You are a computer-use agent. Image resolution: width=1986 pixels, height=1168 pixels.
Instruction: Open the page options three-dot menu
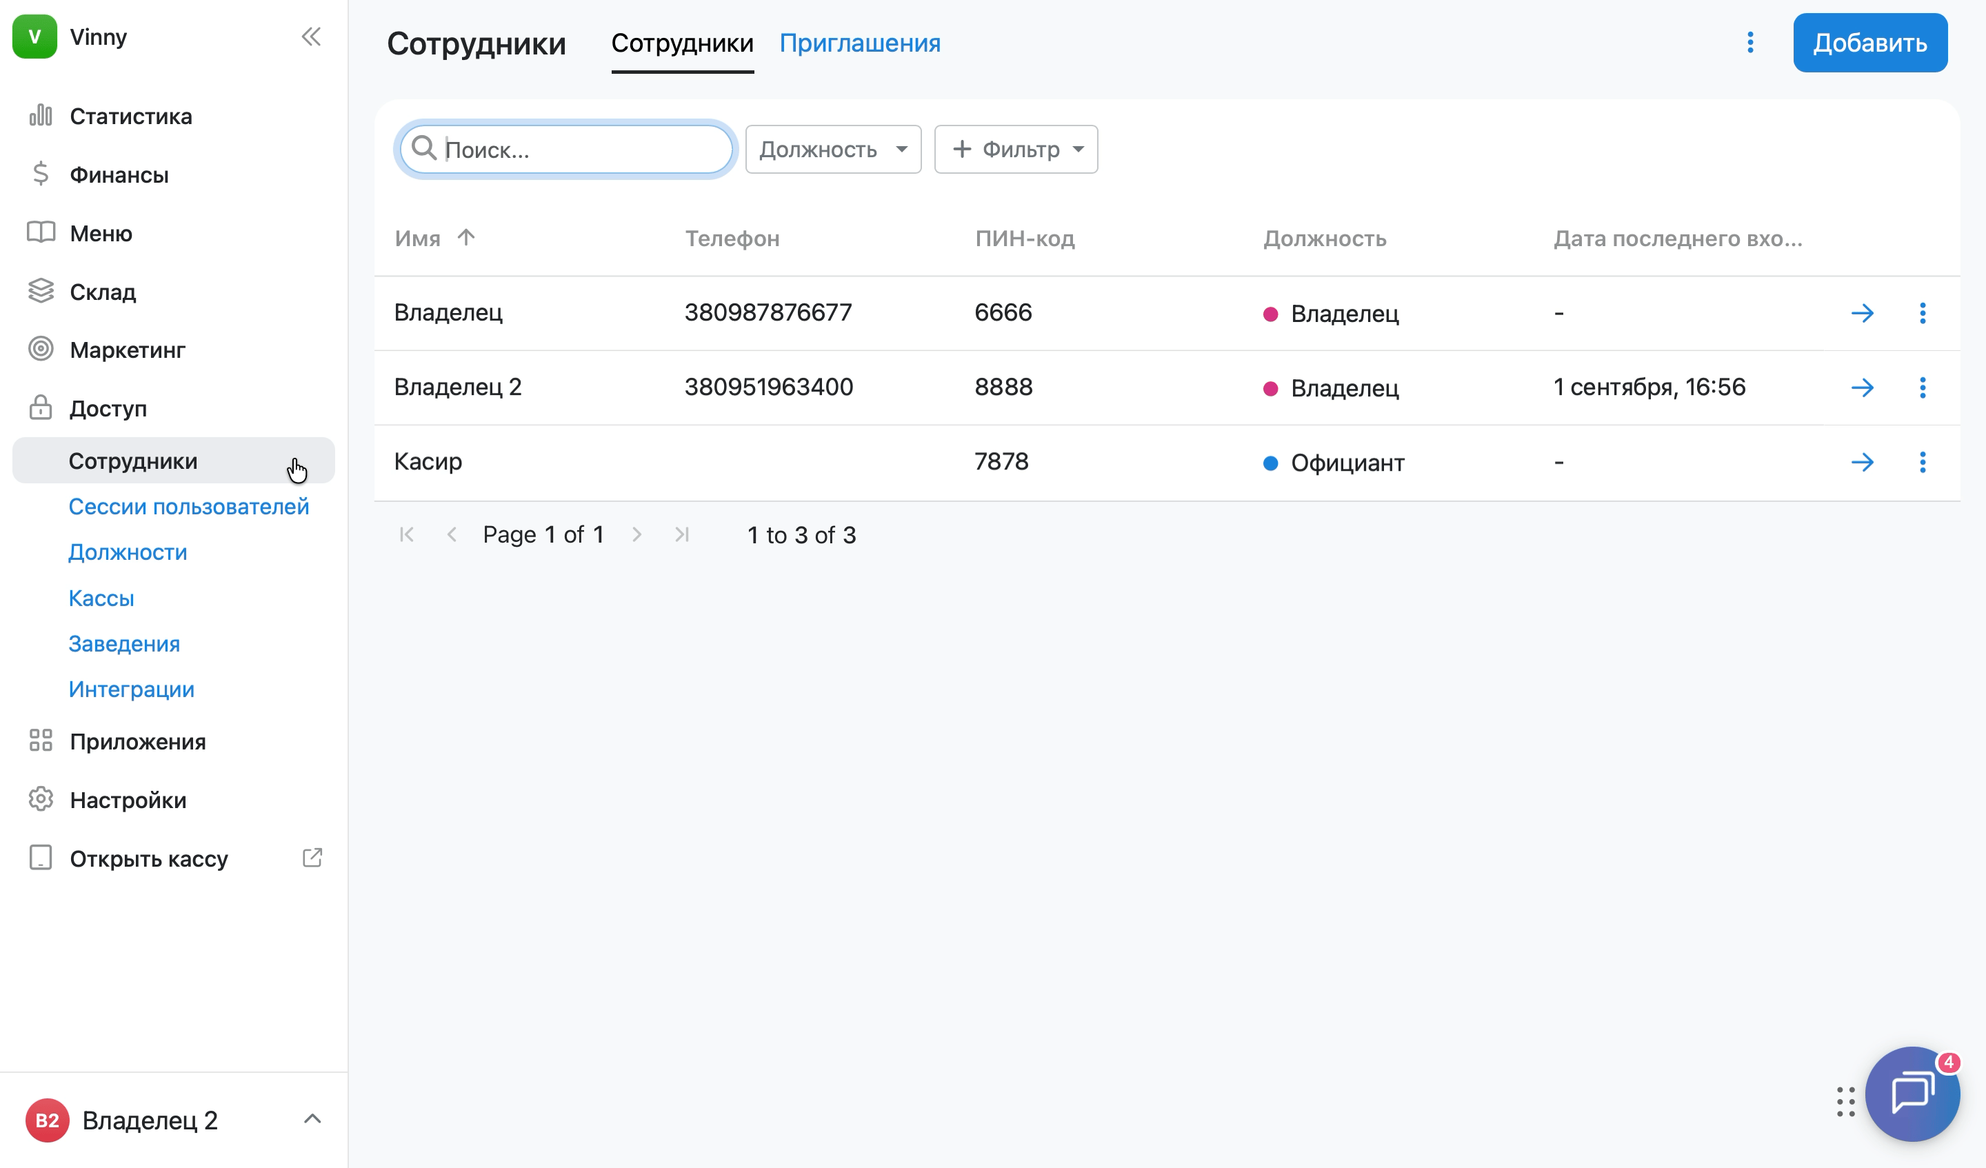(x=1750, y=43)
